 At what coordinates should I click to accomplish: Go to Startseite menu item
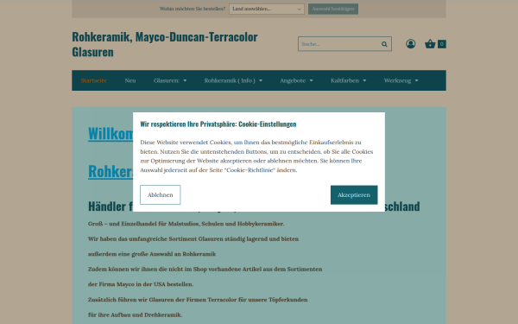coord(94,80)
